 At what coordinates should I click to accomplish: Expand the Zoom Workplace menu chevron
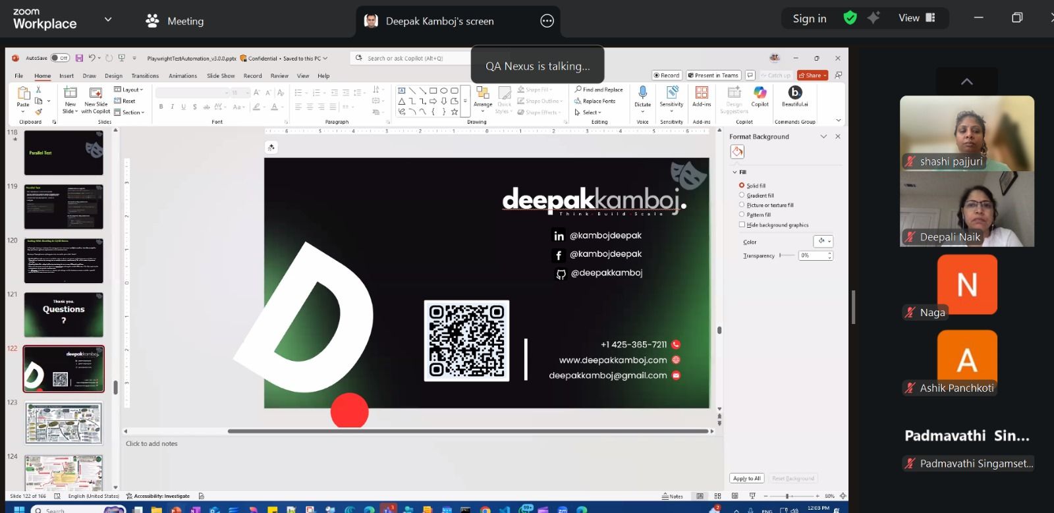pos(108,20)
